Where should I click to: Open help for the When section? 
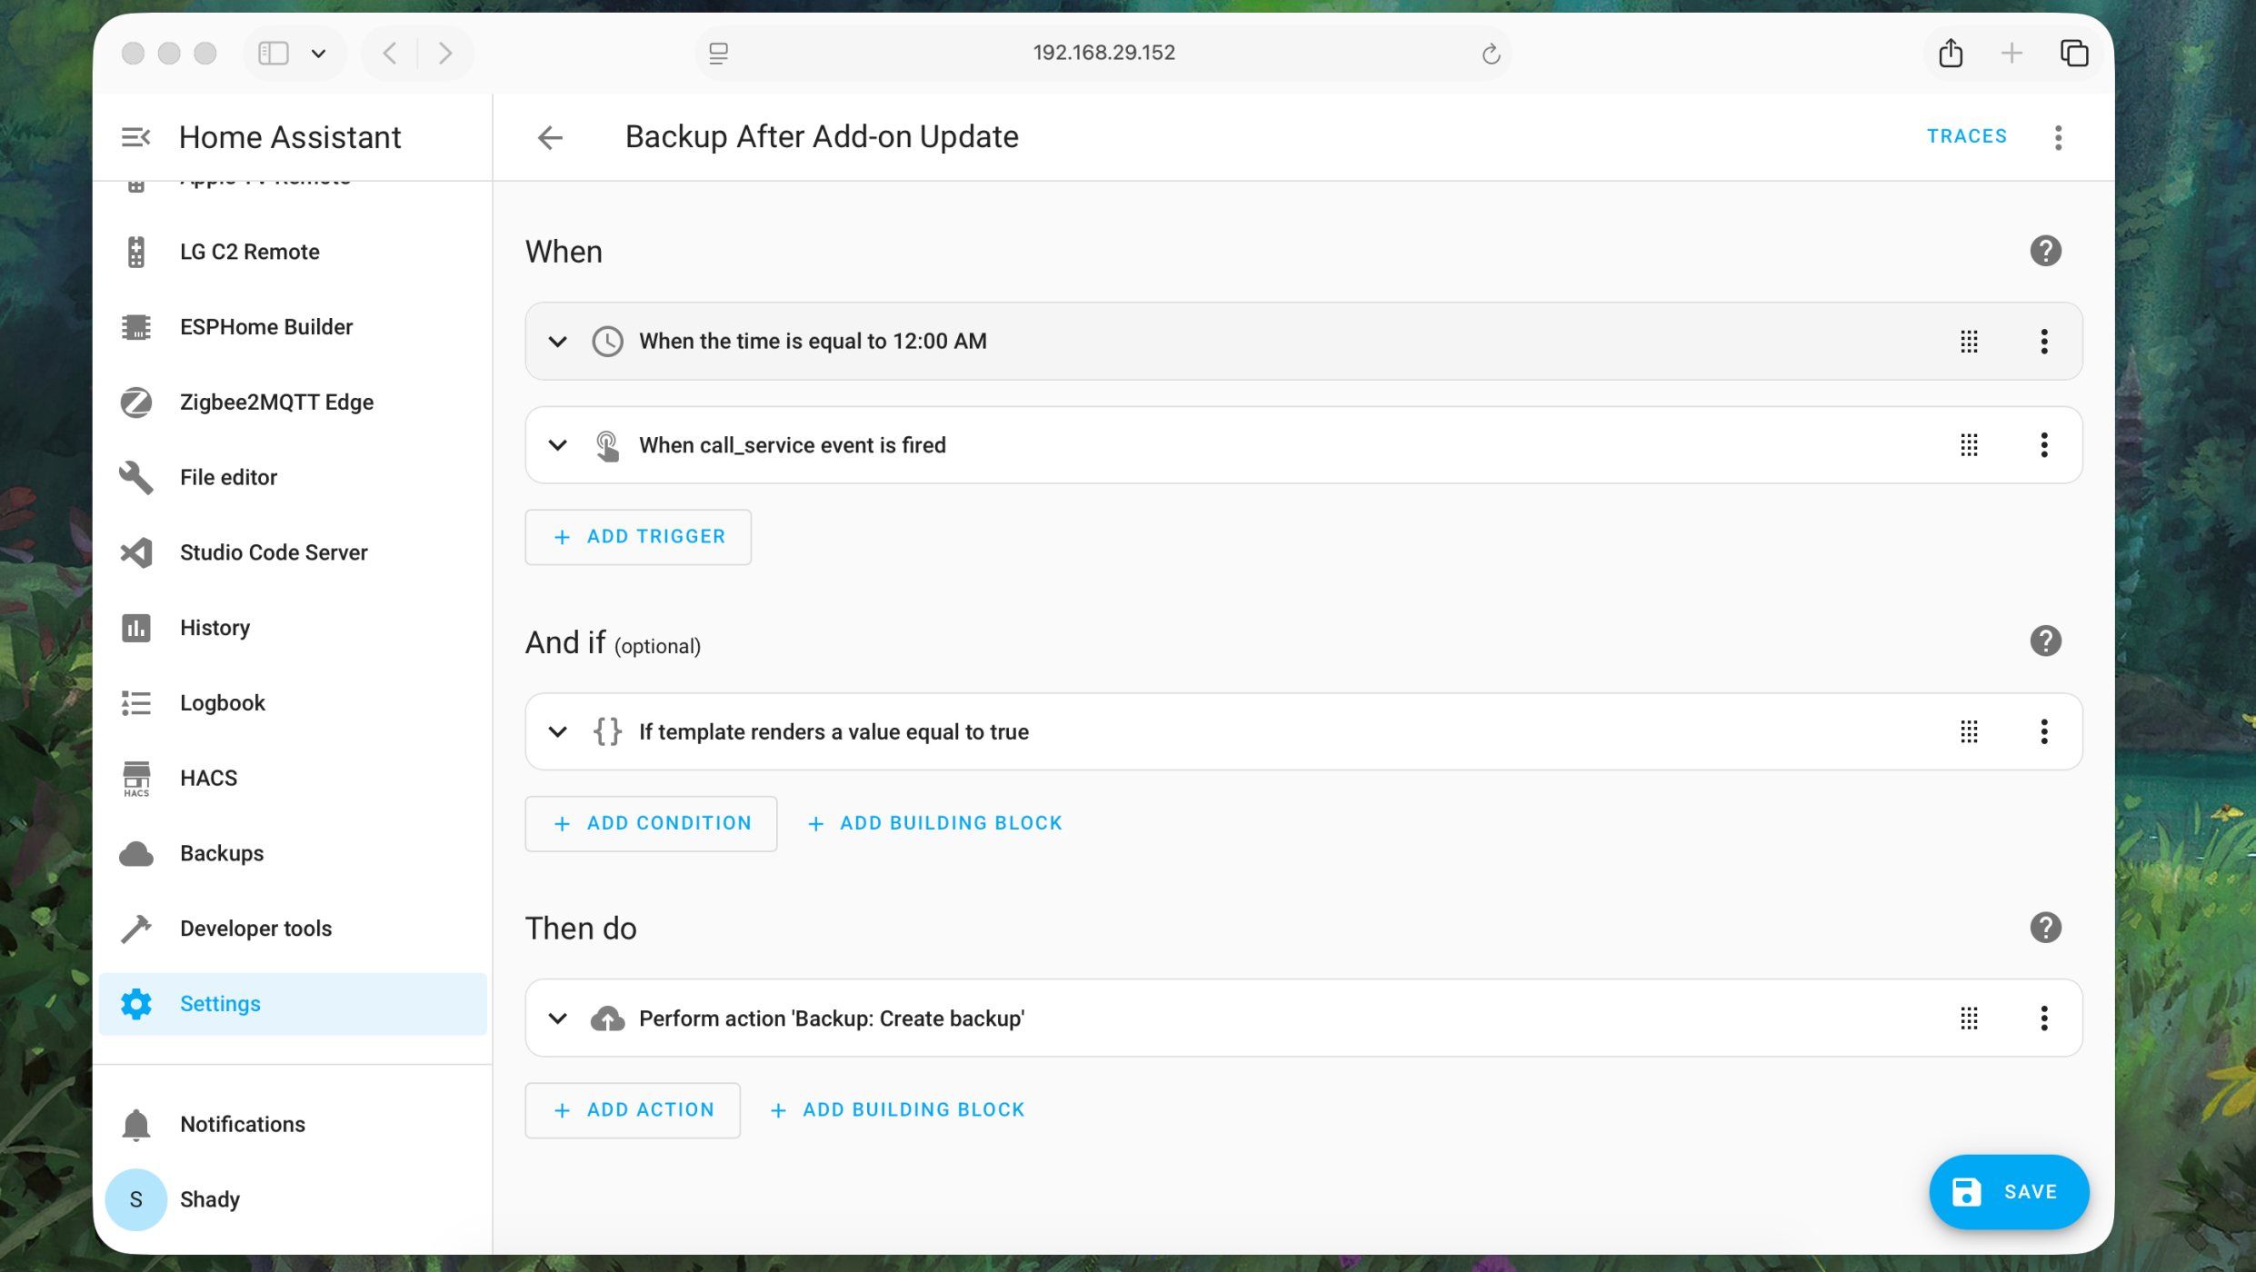2045,251
